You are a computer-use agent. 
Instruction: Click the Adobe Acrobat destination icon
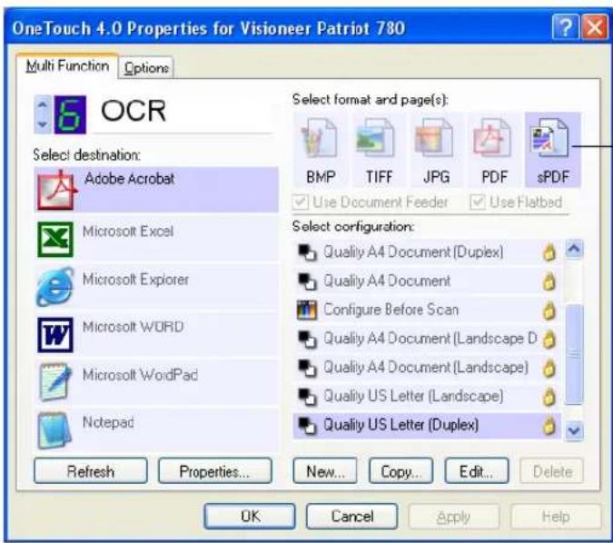56,191
